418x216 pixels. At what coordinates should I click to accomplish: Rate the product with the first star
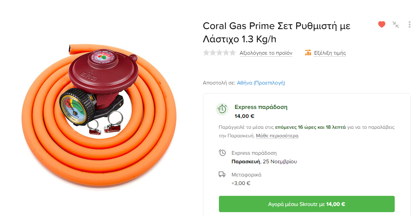click(x=206, y=53)
